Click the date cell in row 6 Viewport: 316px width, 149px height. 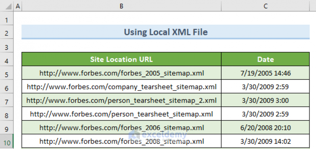(x=265, y=86)
